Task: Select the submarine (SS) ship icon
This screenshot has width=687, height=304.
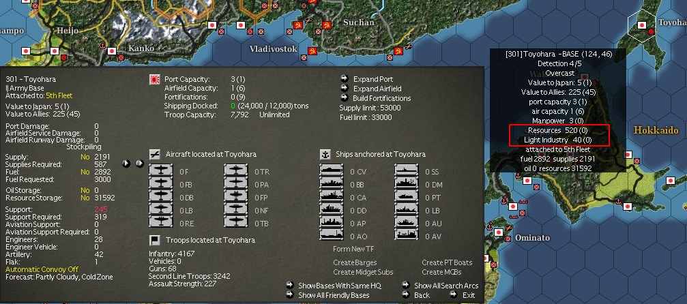Action: point(406,171)
